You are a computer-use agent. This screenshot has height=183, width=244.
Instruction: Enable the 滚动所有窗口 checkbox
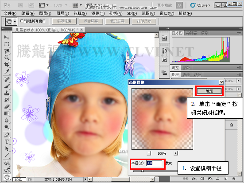[x=22, y=21]
